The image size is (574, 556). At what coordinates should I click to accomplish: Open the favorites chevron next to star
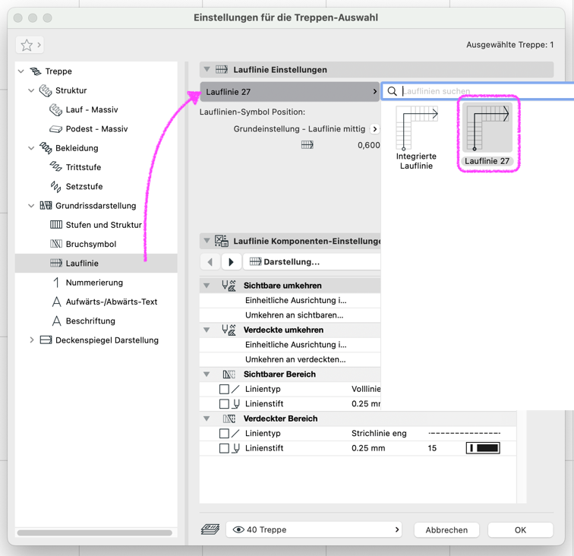coord(39,45)
